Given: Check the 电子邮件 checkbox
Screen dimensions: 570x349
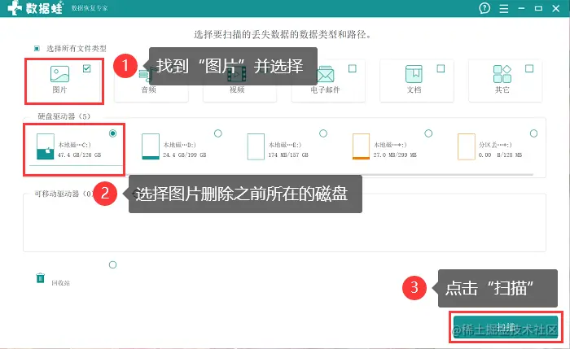Looking at the screenshot, I should [353, 68].
